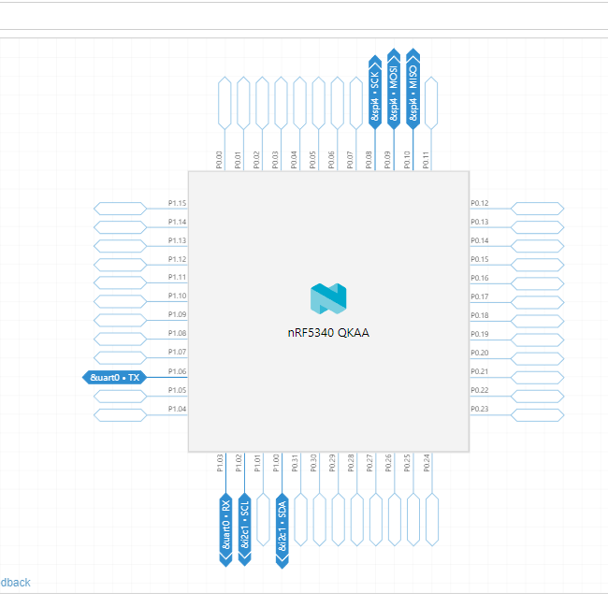608x607 pixels.
Task: Assign the empty pin slot for P0.23
Action: pos(538,414)
